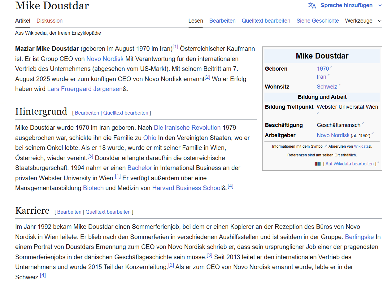Click reference [3] after 'sein müsse.'
Viewport: 392px width, 288px height.
point(210,255)
